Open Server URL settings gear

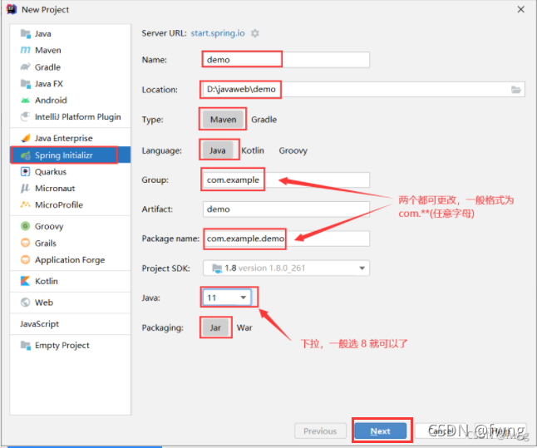[x=255, y=33]
